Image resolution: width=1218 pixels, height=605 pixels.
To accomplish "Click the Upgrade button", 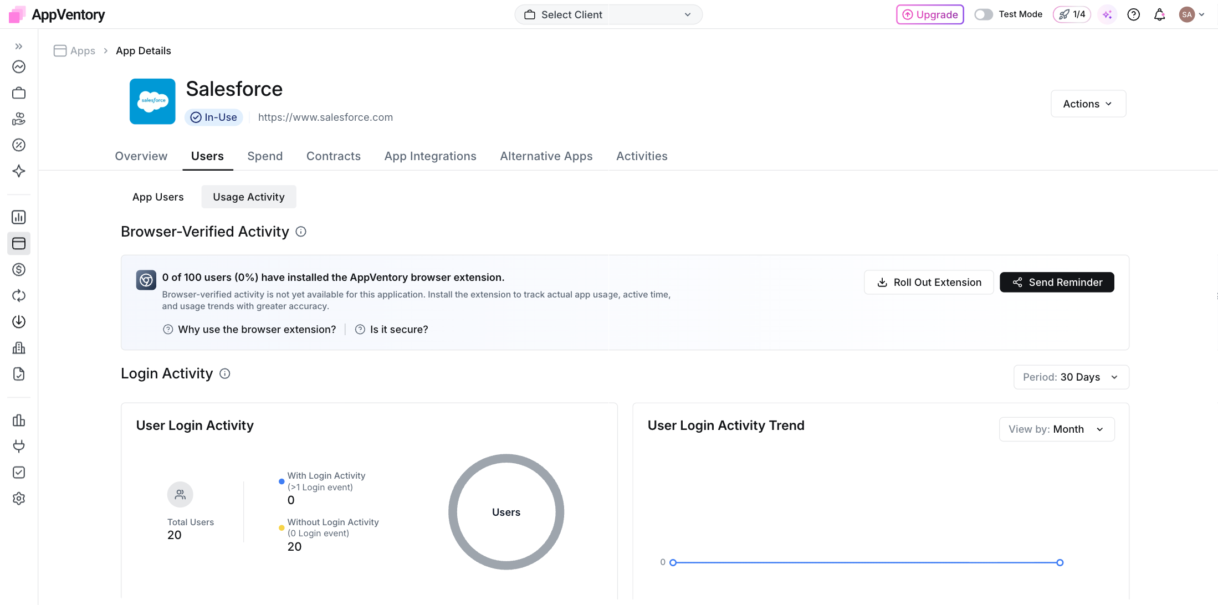I will click(x=930, y=14).
